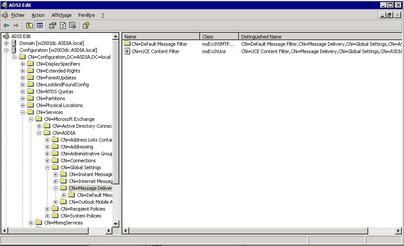Open the ? help menu
This screenshot has width=404, height=246.
pos(103,15)
